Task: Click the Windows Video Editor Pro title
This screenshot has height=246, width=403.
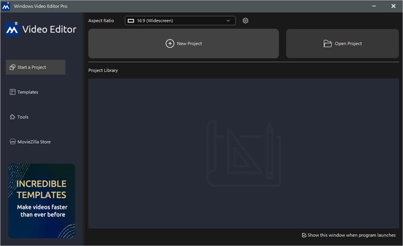Action: [41, 6]
